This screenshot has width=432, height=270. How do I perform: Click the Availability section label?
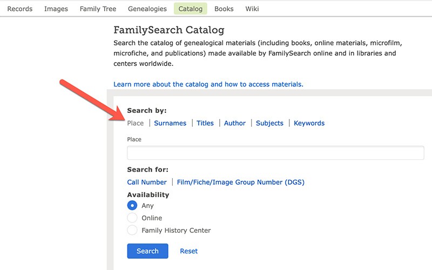click(x=148, y=195)
